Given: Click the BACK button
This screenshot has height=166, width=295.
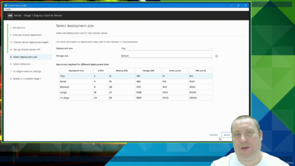Looking at the screenshot, I should pyautogui.click(x=227, y=135).
